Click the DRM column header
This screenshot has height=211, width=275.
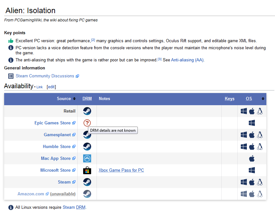(87, 99)
